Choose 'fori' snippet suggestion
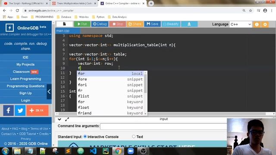Screen dimensions: 276x155 [110, 85]
